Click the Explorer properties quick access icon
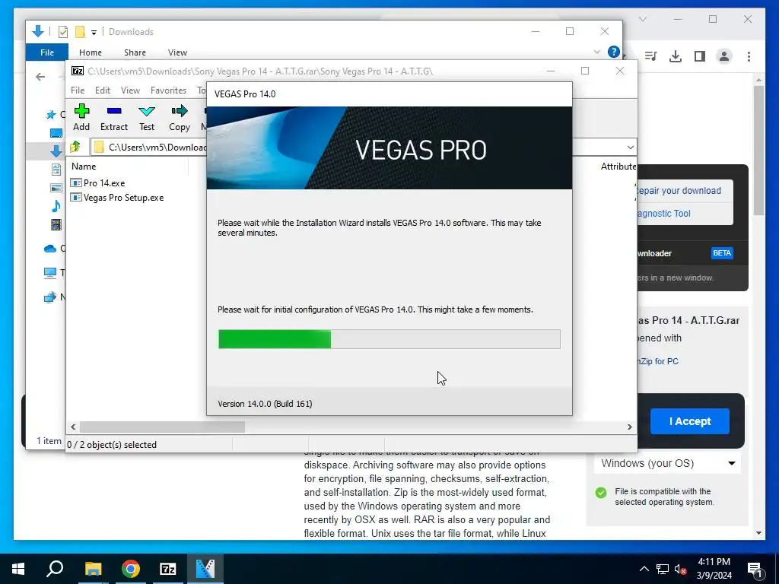Image resolution: width=779 pixels, height=584 pixels. tap(63, 32)
